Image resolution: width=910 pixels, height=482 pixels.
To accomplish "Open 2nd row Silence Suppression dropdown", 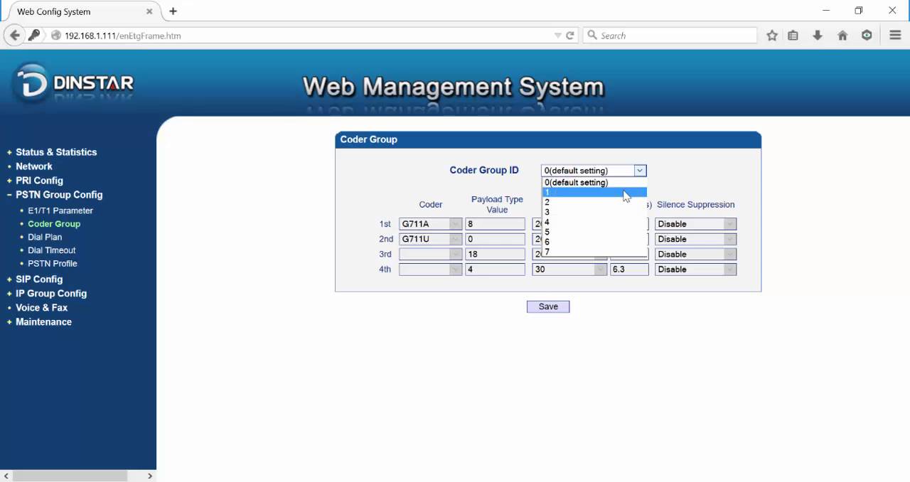I will (x=695, y=239).
